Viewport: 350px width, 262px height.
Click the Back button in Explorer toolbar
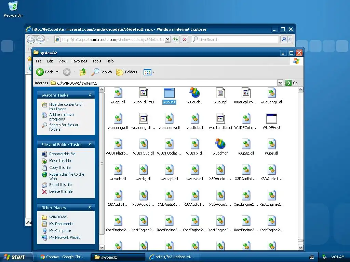tap(45, 72)
